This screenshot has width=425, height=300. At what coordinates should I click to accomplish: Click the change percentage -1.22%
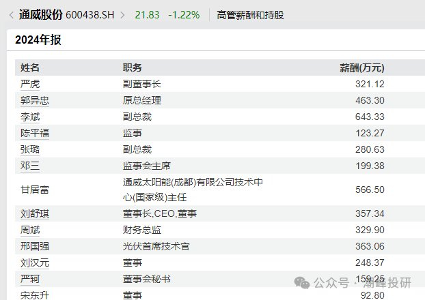[184, 15]
